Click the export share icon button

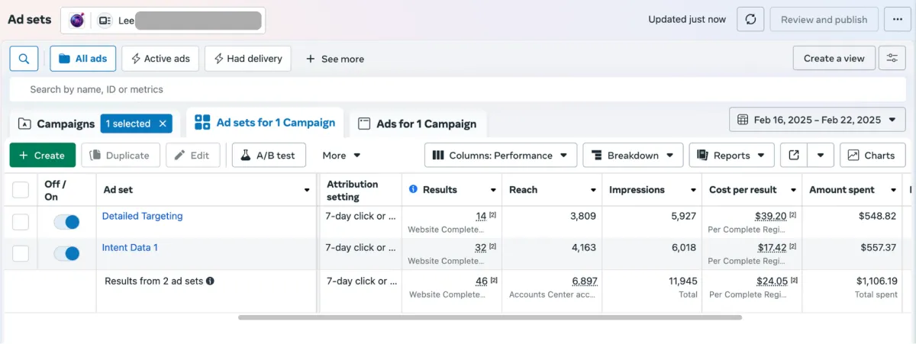pyautogui.click(x=794, y=156)
